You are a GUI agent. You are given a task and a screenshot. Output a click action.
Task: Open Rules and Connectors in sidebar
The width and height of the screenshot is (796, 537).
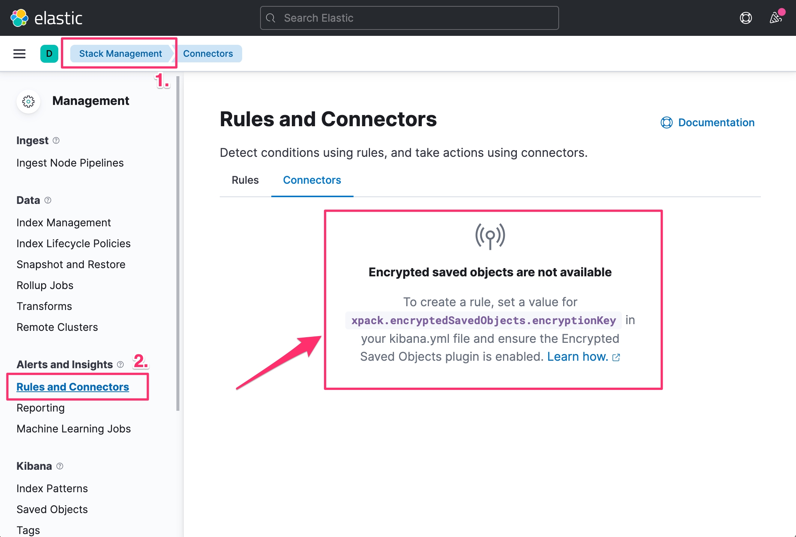pyautogui.click(x=73, y=387)
